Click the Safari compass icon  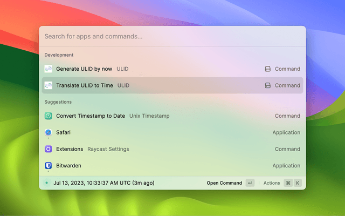tap(48, 132)
